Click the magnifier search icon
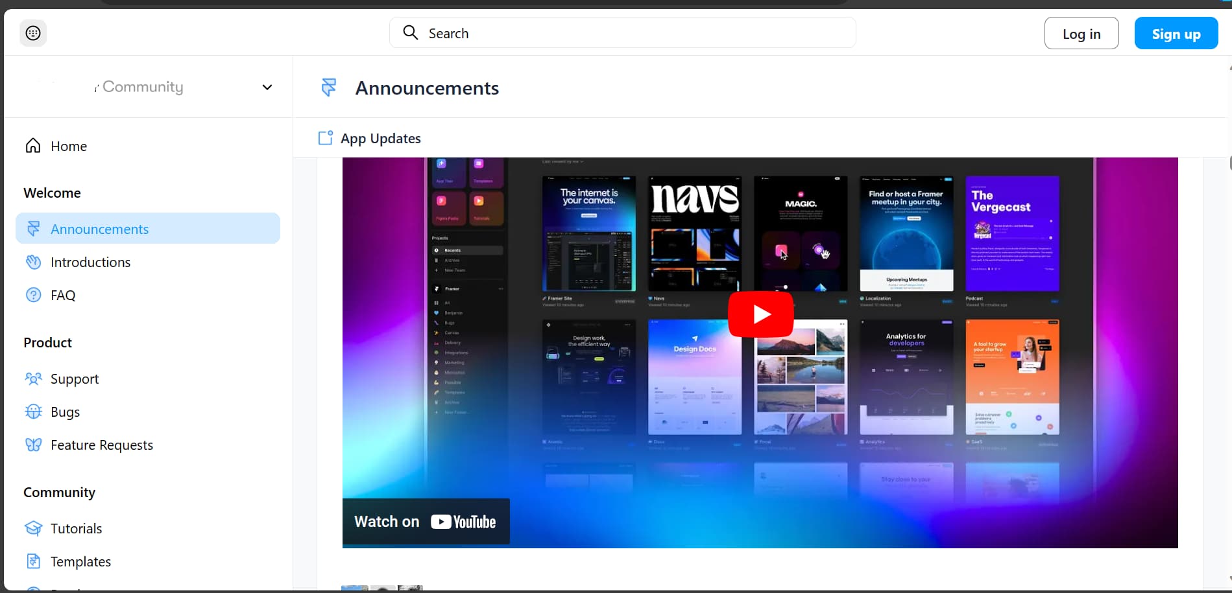This screenshot has height=593, width=1232. coord(410,32)
